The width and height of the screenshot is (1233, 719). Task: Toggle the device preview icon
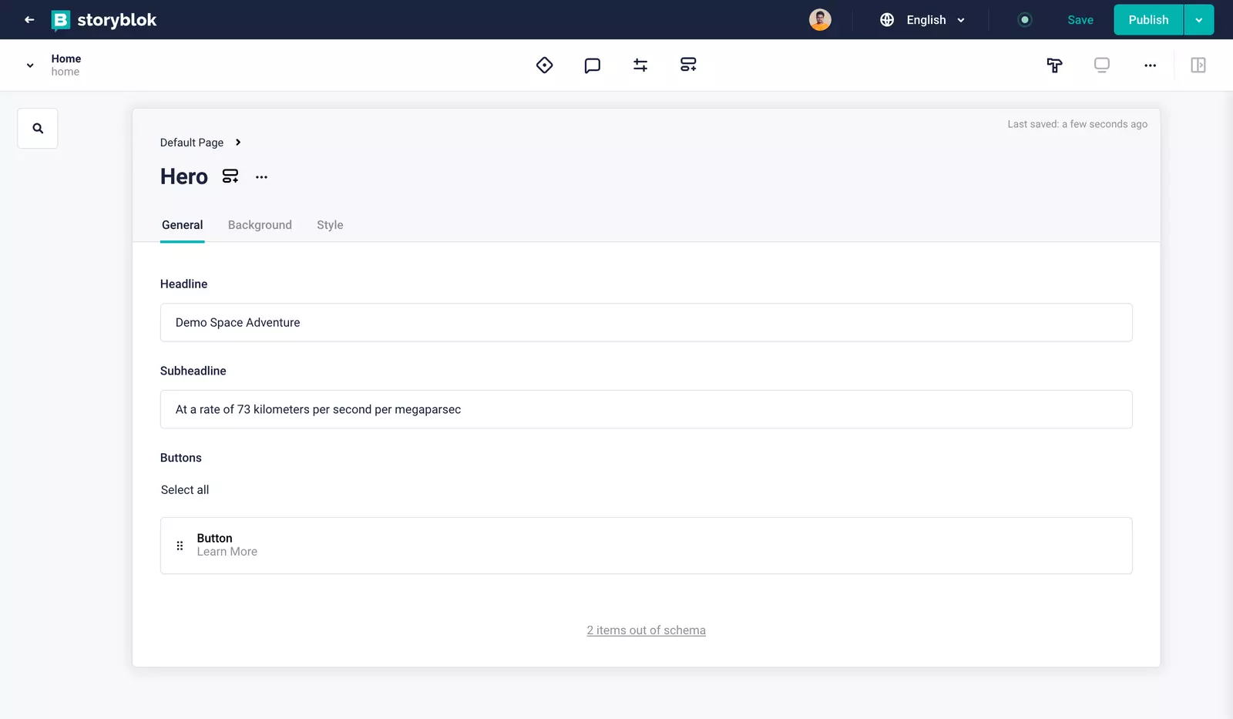[1102, 66]
